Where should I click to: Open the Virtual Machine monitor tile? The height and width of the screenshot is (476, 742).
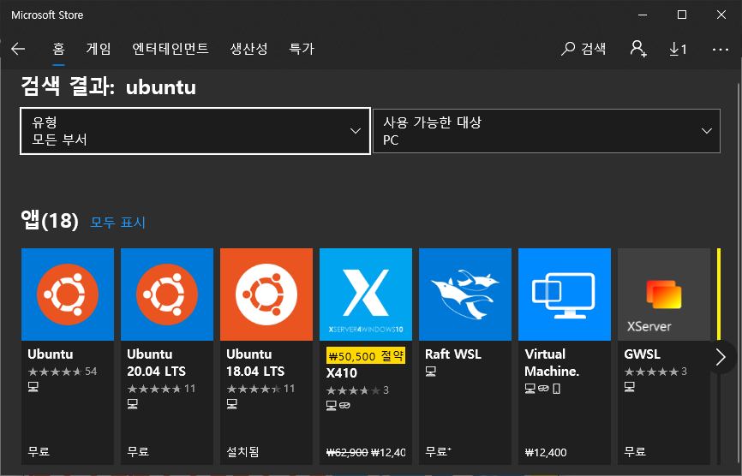point(565,294)
